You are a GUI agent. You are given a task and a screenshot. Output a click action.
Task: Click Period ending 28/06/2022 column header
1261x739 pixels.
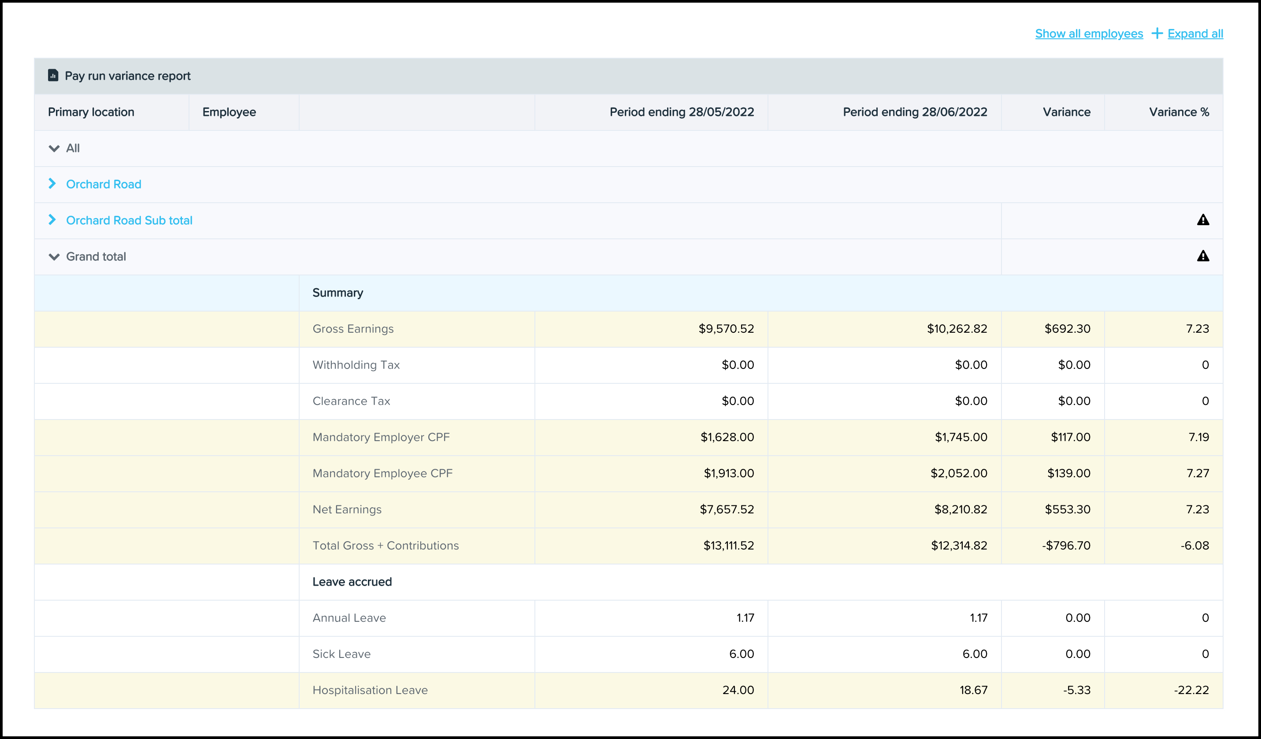tap(914, 112)
